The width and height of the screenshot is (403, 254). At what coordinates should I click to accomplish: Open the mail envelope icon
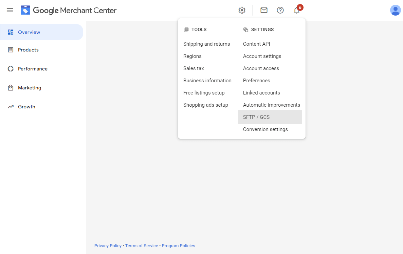pyautogui.click(x=264, y=10)
